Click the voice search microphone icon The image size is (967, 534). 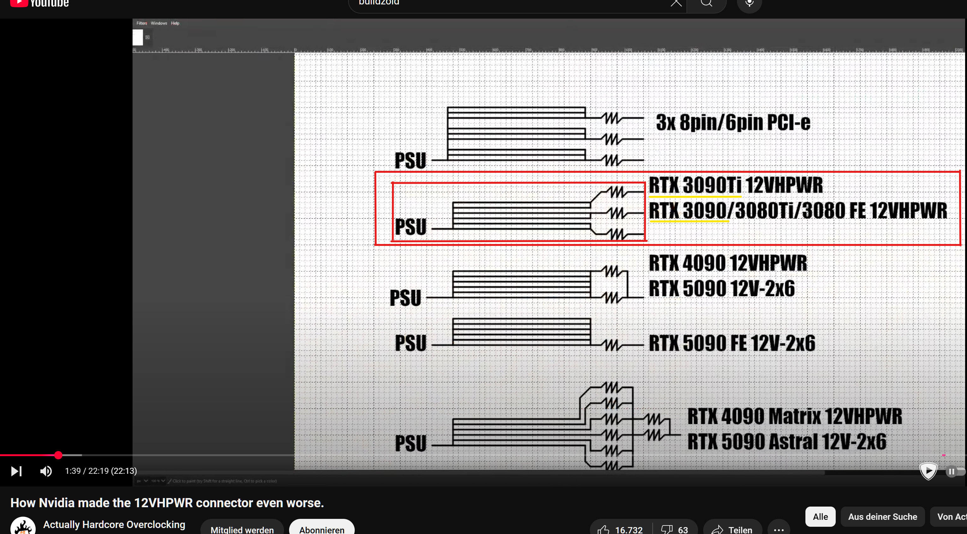click(x=749, y=3)
